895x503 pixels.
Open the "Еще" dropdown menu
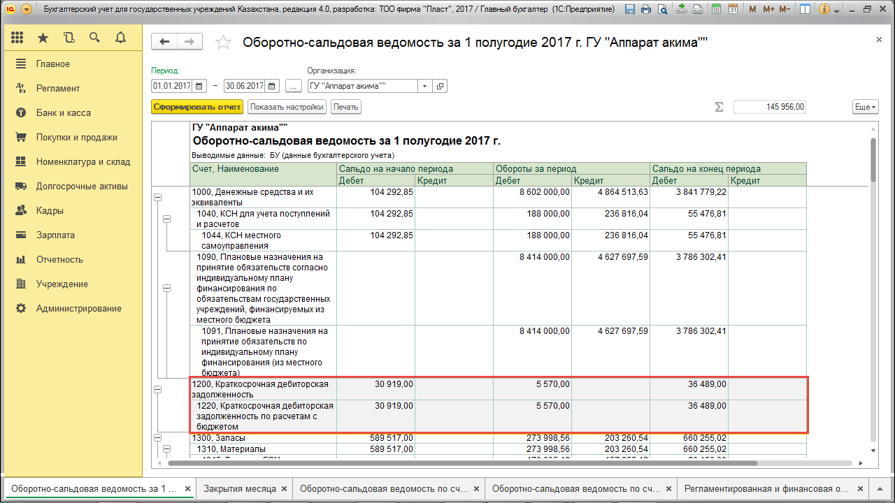click(x=865, y=107)
